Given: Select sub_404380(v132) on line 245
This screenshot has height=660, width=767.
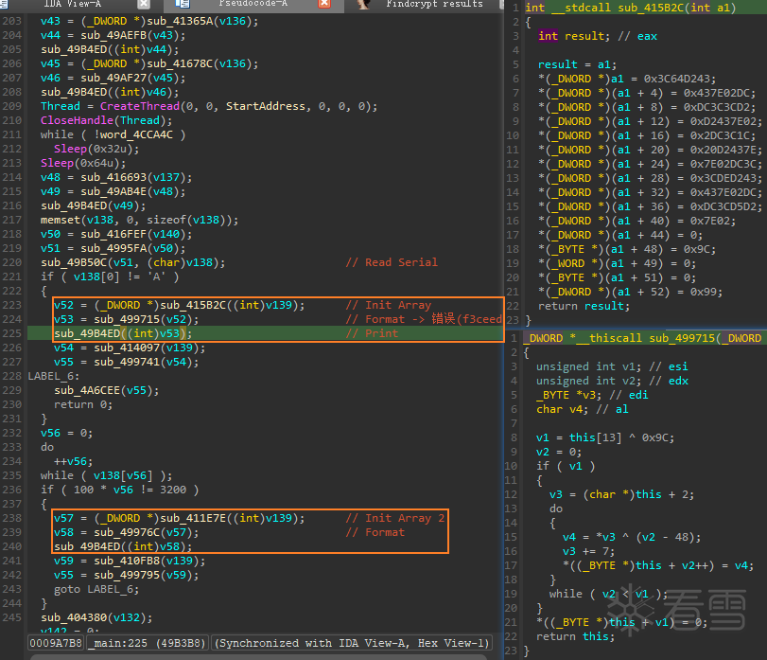Looking at the screenshot, I should 96,617.
